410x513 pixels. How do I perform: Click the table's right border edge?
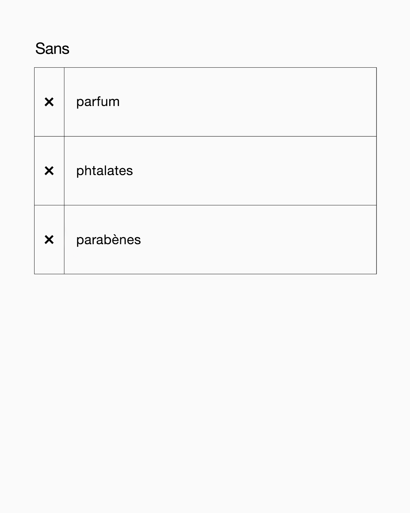(377, 171)
